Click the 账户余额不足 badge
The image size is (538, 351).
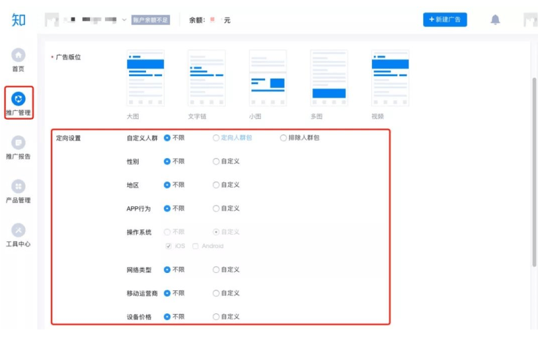pos(151,20)
